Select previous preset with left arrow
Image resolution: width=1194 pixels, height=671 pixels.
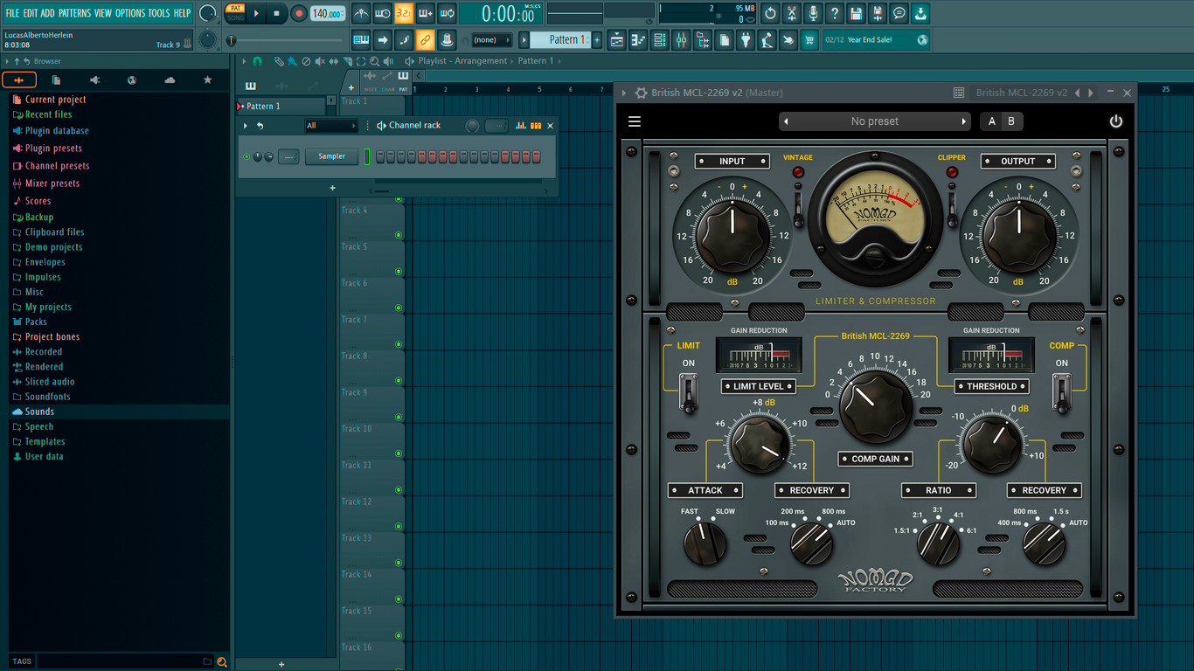[786, 121]
